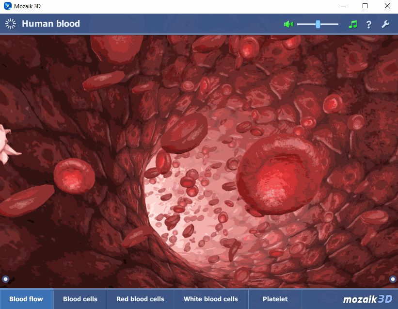Open settings with the wrench icon
Screen dimensions: 398x309
click(385, 24)
